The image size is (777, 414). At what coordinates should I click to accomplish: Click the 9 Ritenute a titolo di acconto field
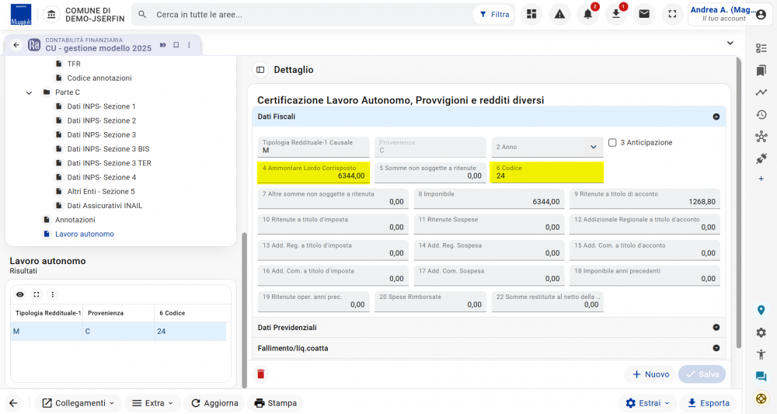[645, 198]
